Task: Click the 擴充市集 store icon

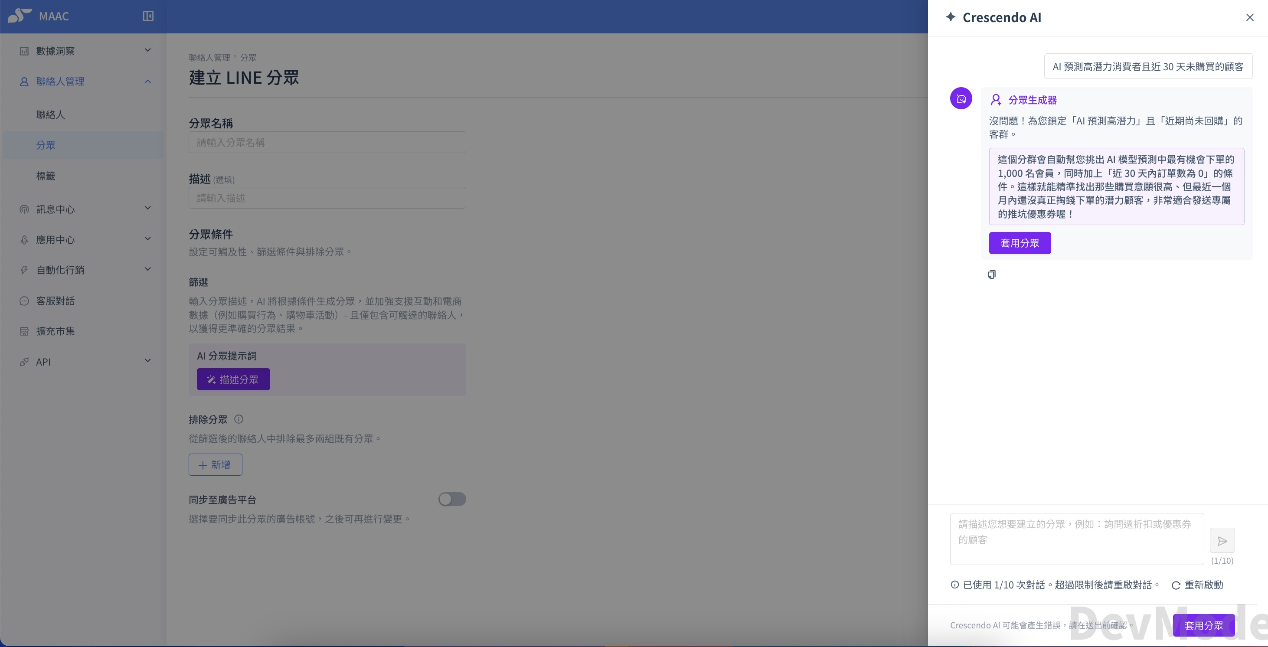Action: (24, 331)
